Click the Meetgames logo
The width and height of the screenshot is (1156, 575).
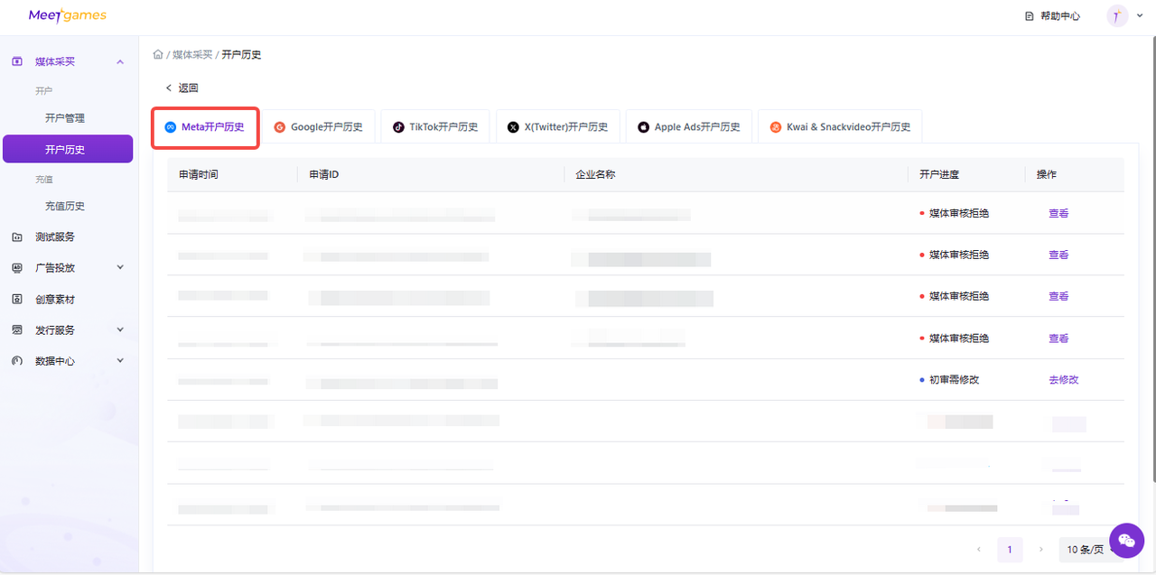tap(68, 15)
